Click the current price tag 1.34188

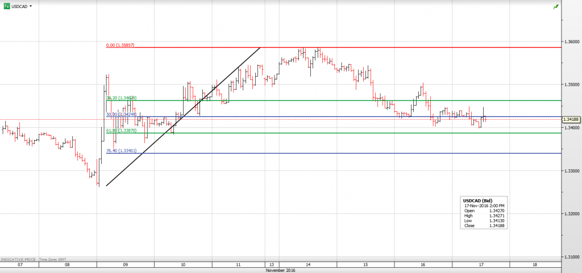(x=571, y=120)
